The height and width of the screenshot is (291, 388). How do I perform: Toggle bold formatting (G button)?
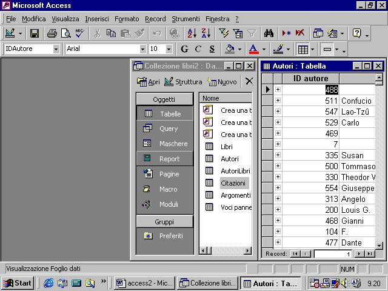[184, 49]
